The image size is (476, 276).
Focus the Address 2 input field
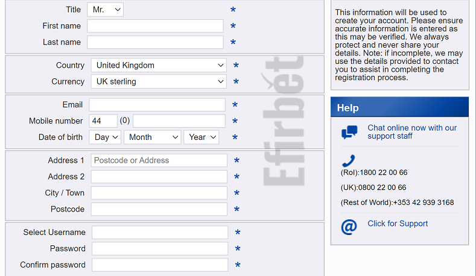click(159, 177)
